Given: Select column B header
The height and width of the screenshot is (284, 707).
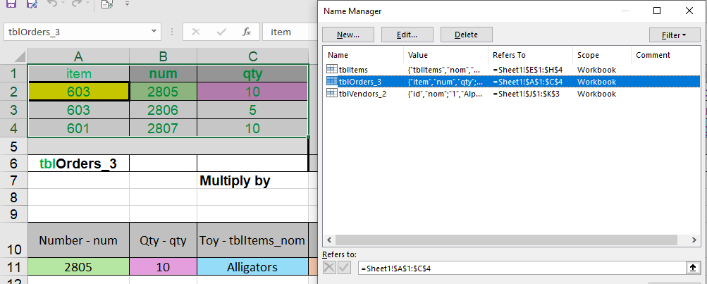Looking at the screenshot, I should pyautogui.click(x=164, y=56).
